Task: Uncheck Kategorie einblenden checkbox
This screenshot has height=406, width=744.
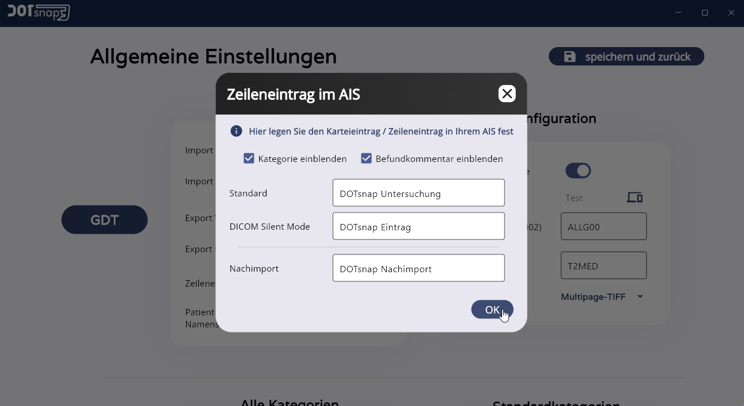Action: [x=249, y=158]
